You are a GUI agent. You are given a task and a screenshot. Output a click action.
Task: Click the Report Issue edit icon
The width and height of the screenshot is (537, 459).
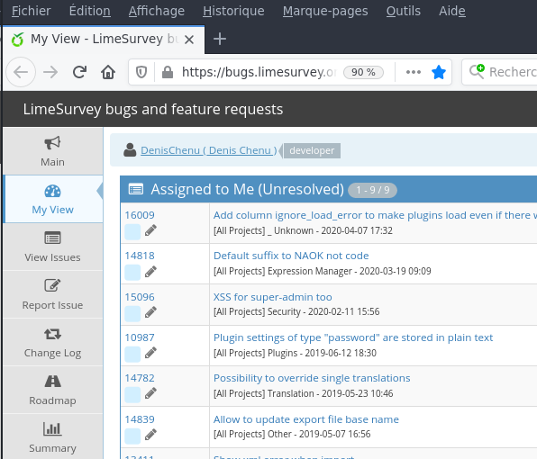click(52, 285)
